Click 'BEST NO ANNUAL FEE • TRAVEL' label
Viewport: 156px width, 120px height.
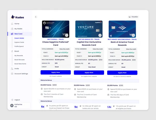pyautogui.click(x=89, y=39)
